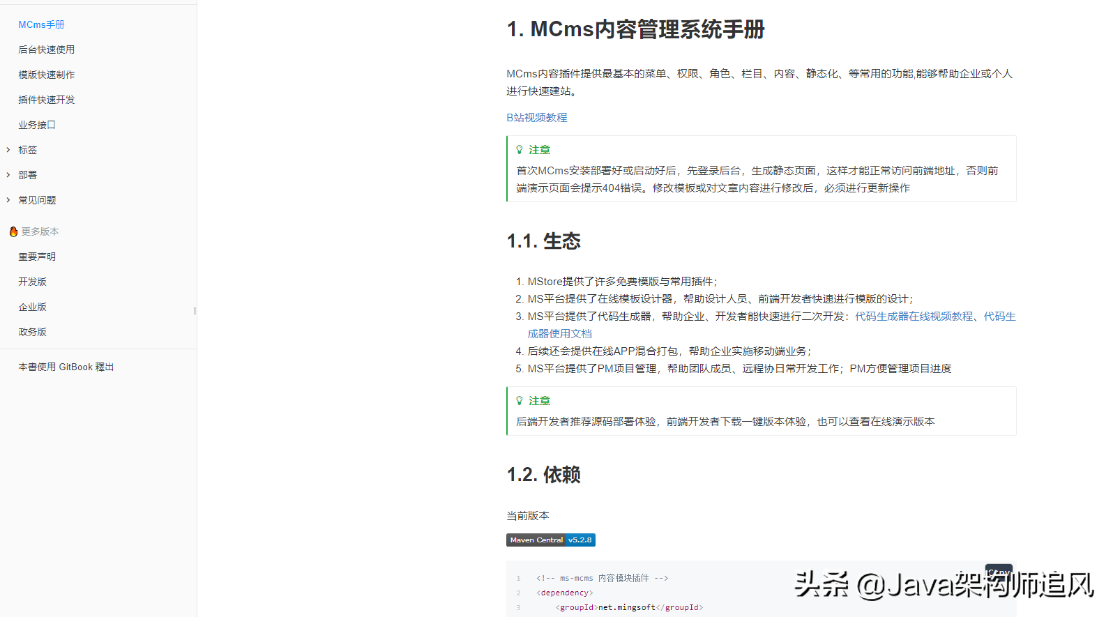Click the PM项目管理 list item
Viewport: 1113px width, 617px height.
pos(739,369)
